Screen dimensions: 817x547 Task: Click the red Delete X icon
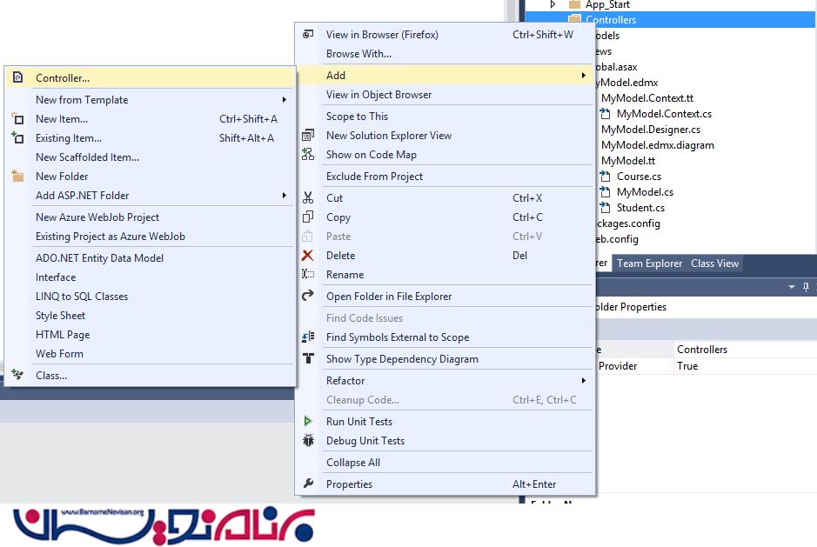(x=307, y=256)
